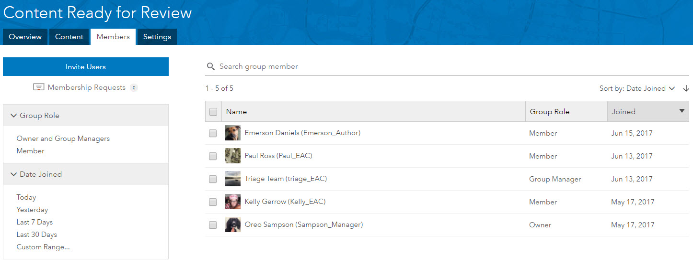Collapse the Group Role filter section
693x267 pixels.
(14, 116)
